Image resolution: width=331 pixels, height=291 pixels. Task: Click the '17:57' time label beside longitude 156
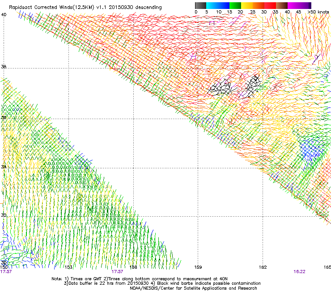(117, 272)
